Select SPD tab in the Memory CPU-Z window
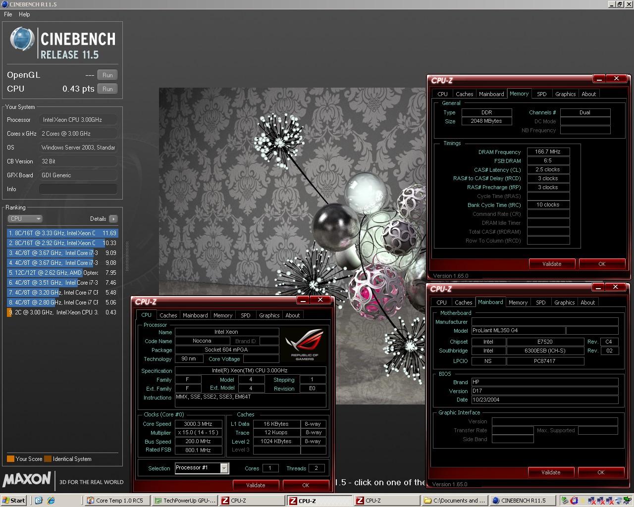Image resolution: width=634 pixels, height=507 pixels. [x=542, y=94]
